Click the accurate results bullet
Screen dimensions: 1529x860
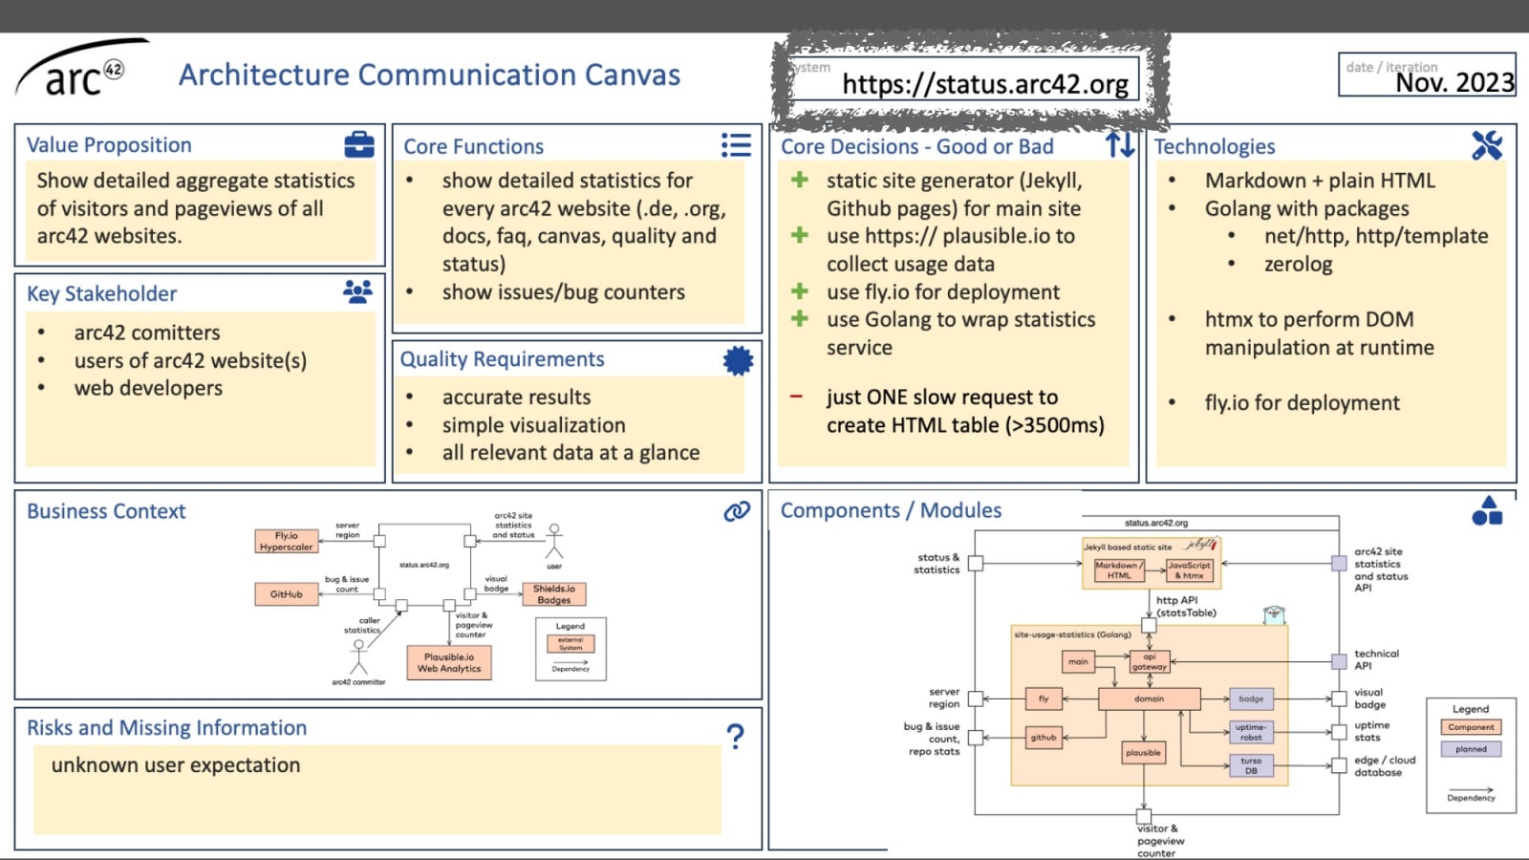tap(516, 397)
